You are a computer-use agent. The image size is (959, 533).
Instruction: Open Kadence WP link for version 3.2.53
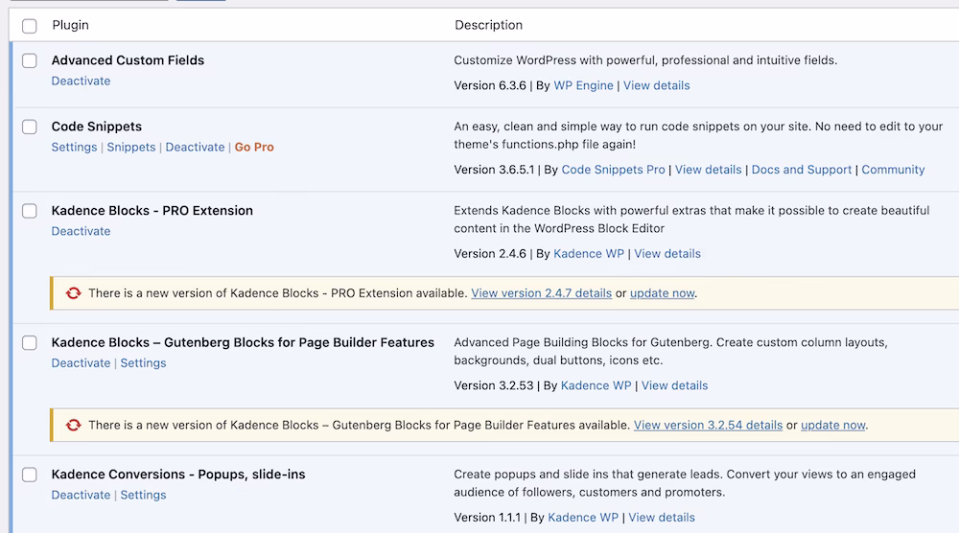point(596,385)
